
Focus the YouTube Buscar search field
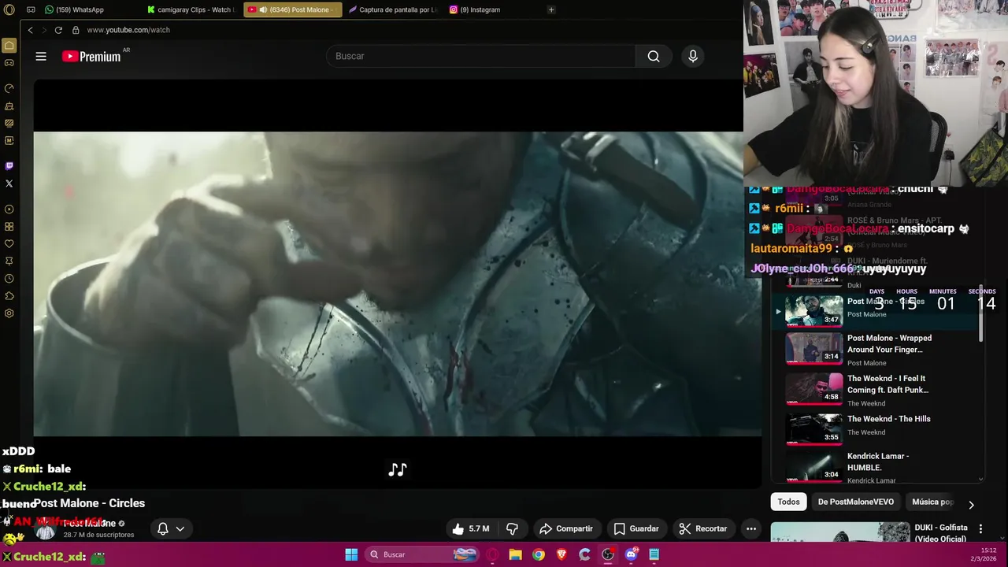tap(480, 56)
